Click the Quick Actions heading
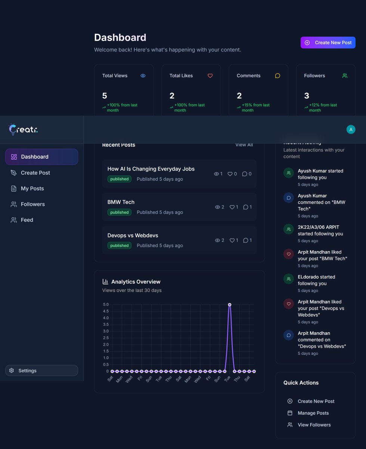The image size is (366, 449). pos(301,383)
